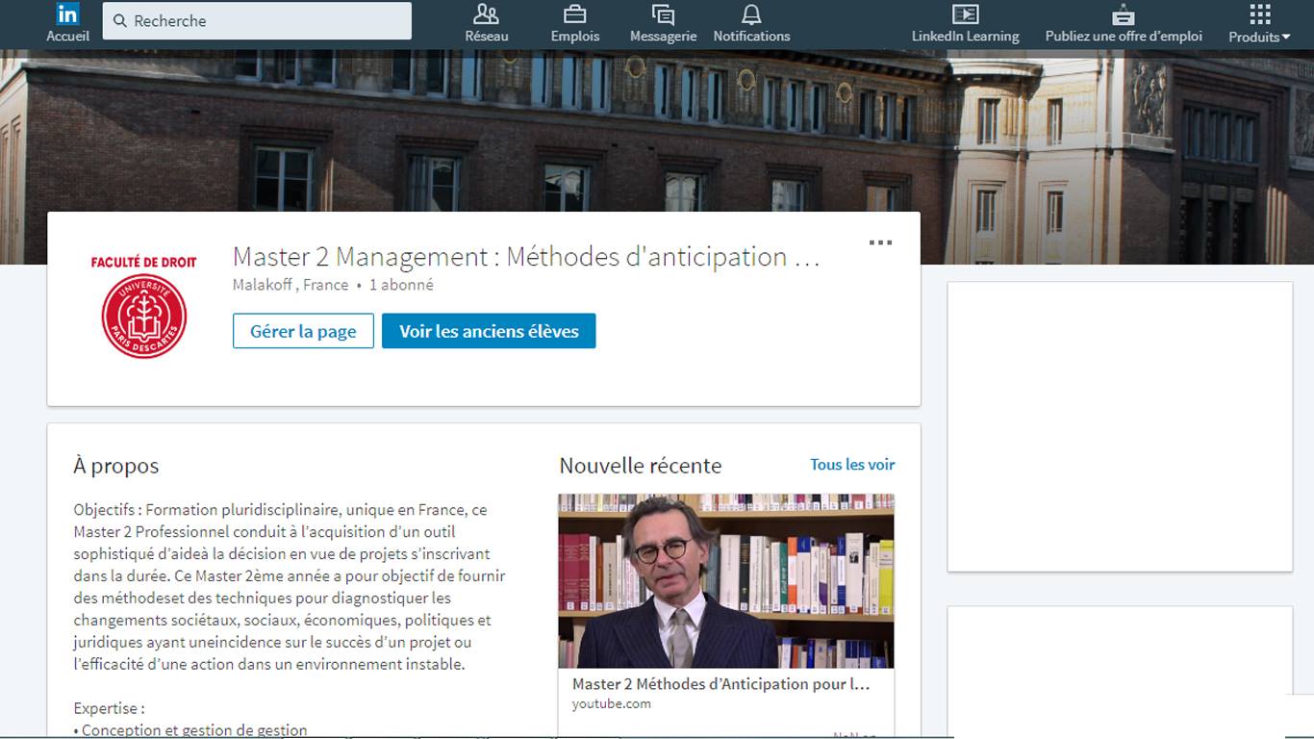This screenshot has height=739, width=1314.
Task: Click the Gérer la page button
Action: tap(303, 331)
